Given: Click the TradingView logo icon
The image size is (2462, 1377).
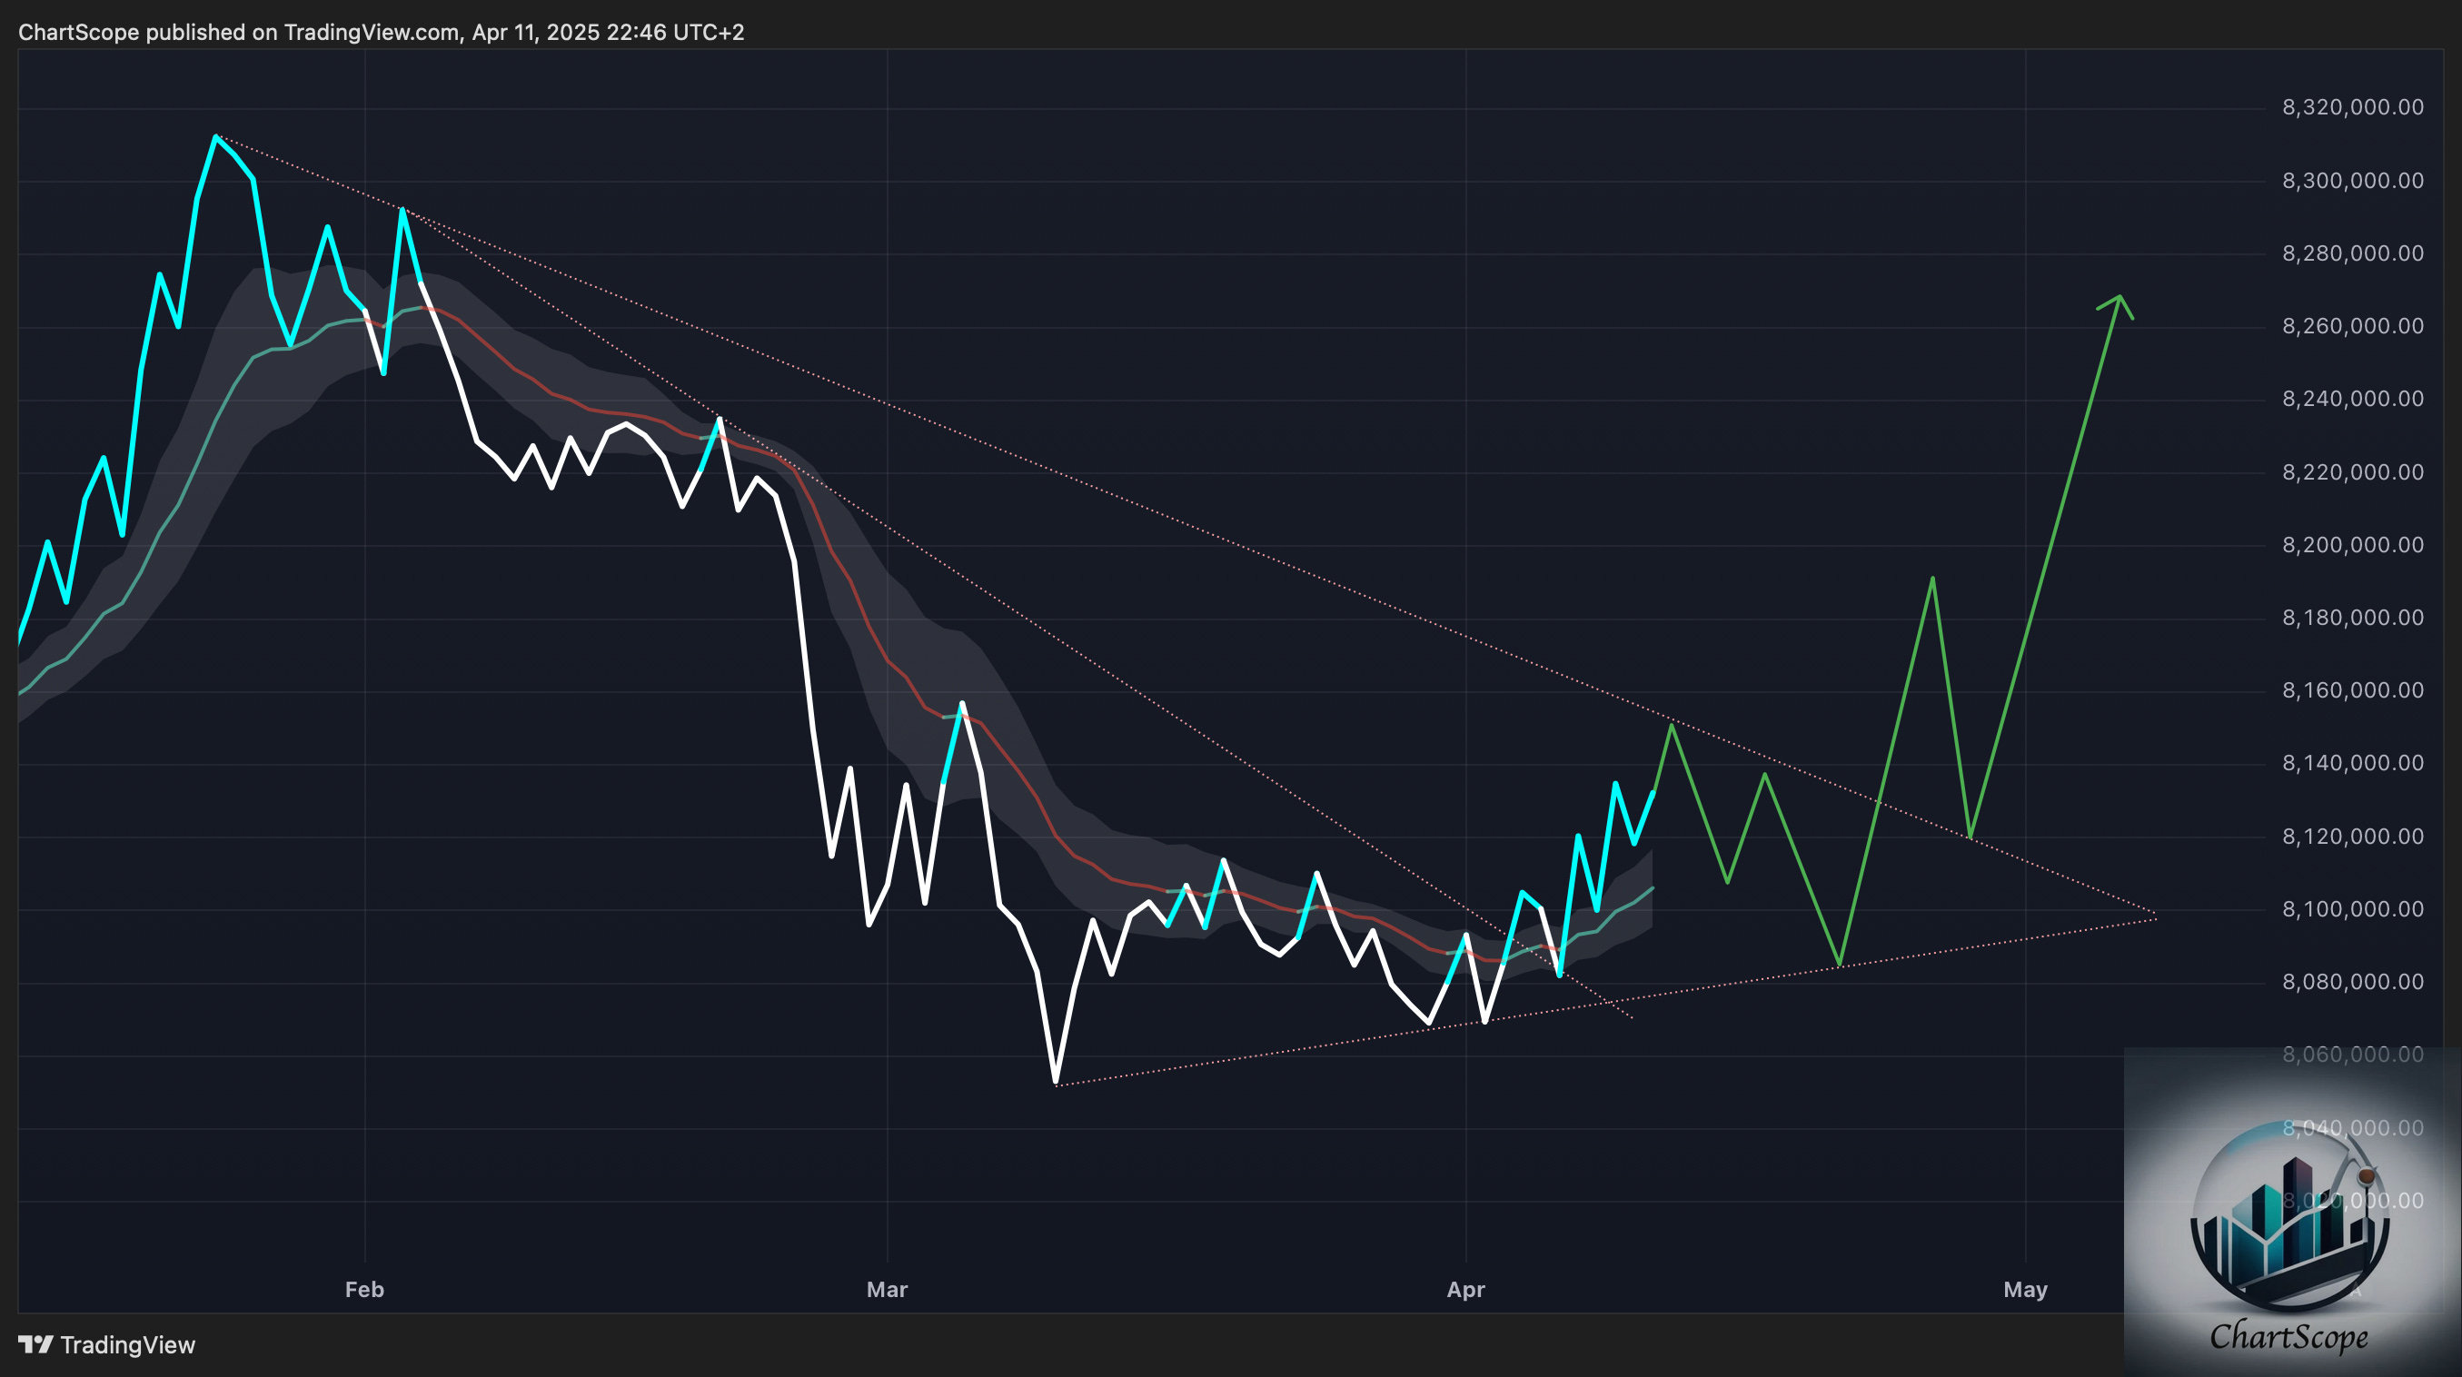Looking at the screenshot, I should pos(36,1344).
